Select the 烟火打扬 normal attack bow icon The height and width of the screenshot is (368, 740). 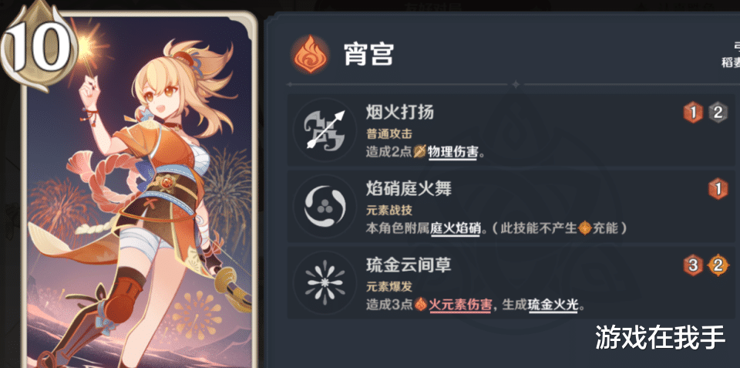(x=325, y=130)
